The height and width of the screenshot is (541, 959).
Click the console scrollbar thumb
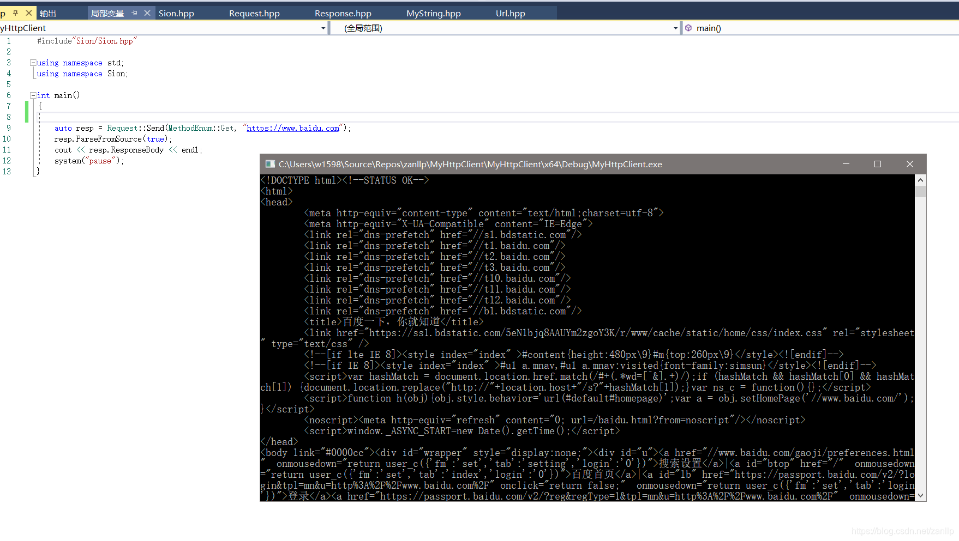click(921, 191)
